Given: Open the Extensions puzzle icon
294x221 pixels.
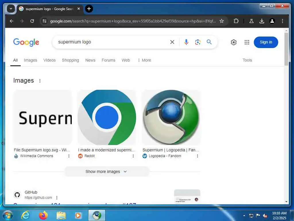Looking at the screenshot, I should click(x=236, y=21).
